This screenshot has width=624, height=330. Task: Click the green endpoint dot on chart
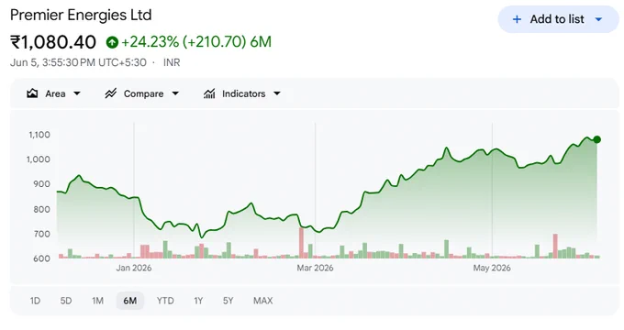pyautogui.click(x=596, y=139)
